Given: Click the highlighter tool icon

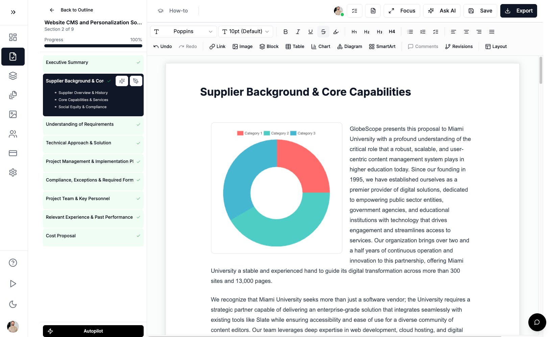Looking at the screenshot, I should click(336, 32).
